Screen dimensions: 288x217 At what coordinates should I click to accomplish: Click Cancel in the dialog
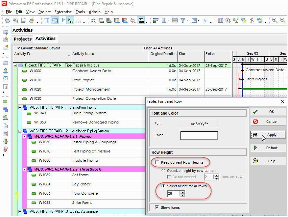click(x=268, y=122)
